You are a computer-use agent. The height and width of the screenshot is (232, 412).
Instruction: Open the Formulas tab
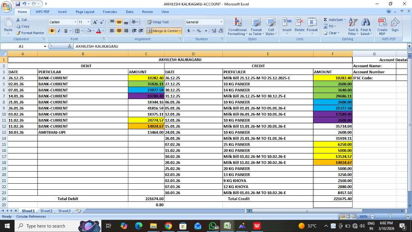pyautogui.click(x=110, y=12)
